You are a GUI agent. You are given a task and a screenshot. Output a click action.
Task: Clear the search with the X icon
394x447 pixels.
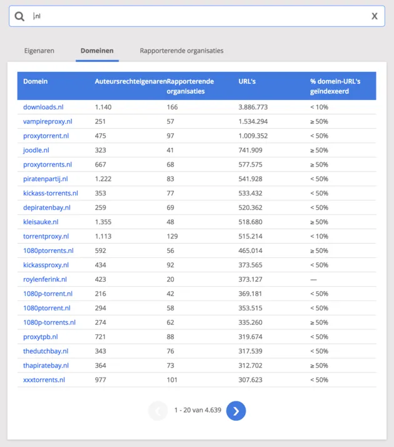(375, 16)
